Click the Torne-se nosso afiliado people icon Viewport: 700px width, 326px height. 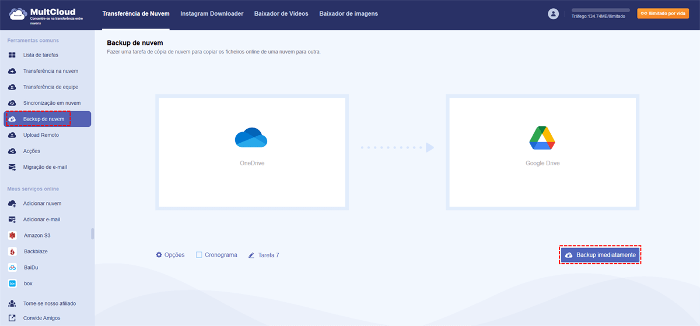pos(12,304)
